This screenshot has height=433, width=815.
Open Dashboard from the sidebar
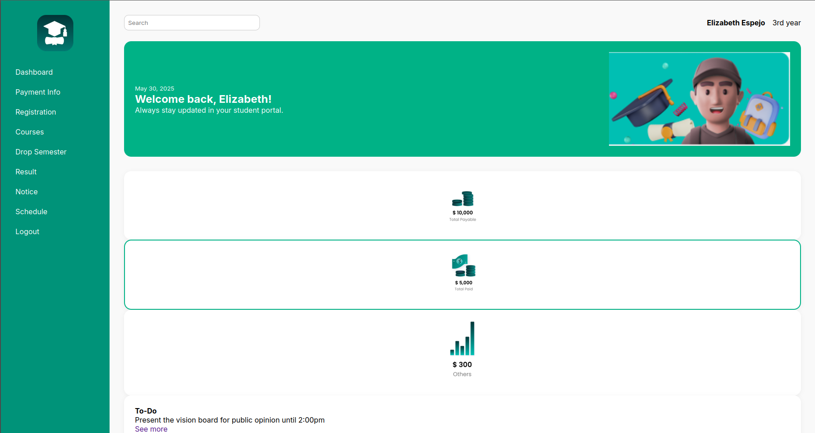point(34,72)
